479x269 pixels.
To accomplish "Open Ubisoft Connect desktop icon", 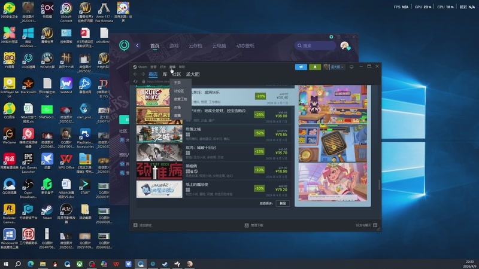I will pos(66,13).
